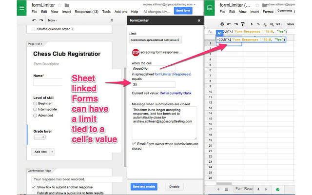312x195 pixels.
Task: Switch to the Form Responses sheet tab
Action: [244, 189]
